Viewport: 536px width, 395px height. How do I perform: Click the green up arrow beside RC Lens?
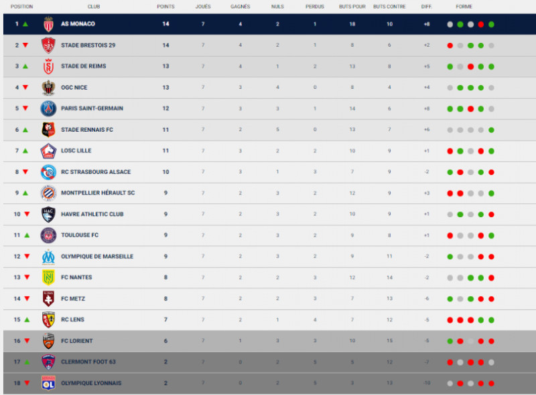click(27, 320)
